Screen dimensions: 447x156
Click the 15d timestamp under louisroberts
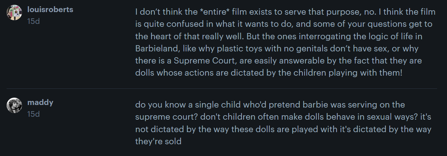click(33, 21)
